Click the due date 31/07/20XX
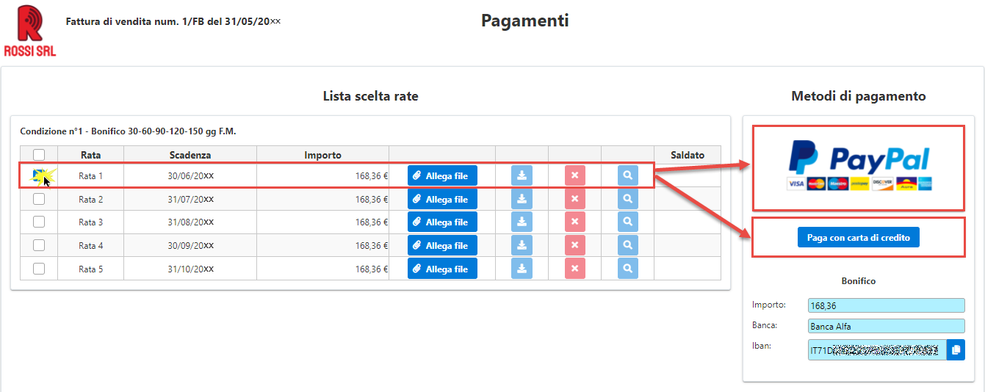The image size is (985, 392). pyautogui.click(x=190, y=200)
